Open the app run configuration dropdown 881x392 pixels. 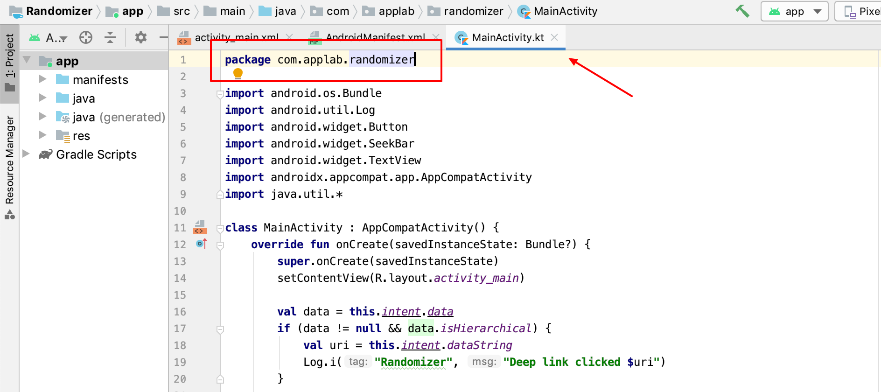pyautogui.click(x=794, y=11)
